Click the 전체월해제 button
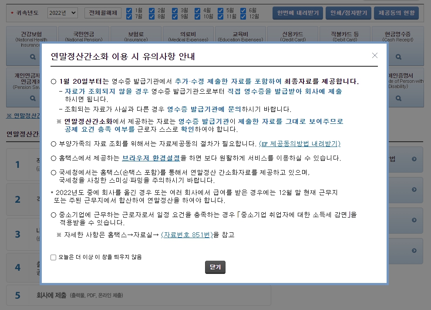The image size is (431, 310). (103, 13)
